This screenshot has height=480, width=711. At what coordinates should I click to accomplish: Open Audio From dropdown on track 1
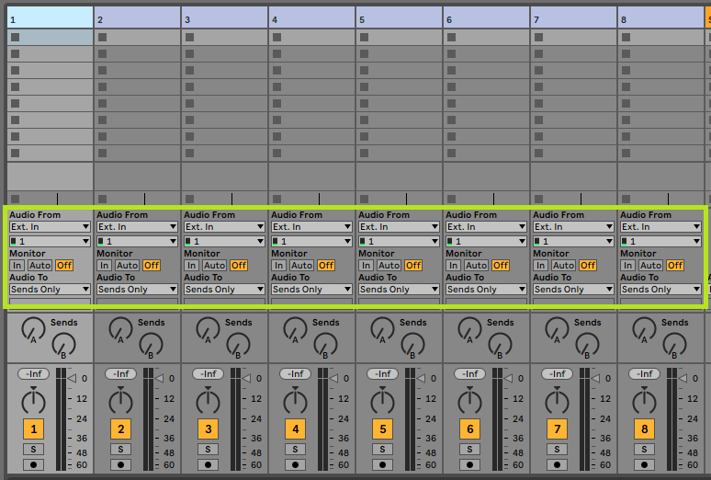point(50,226)
